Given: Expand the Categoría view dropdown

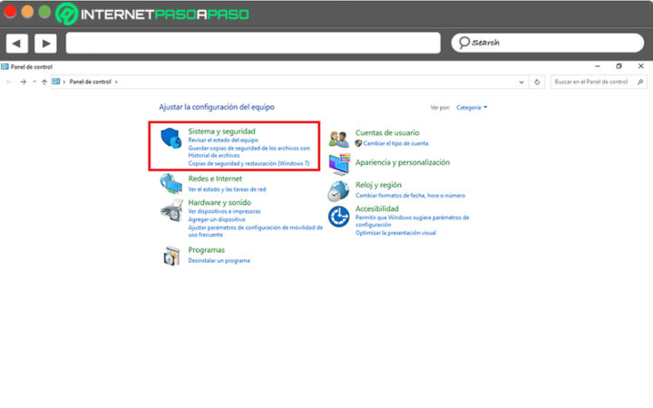Looking at the screenshot, I should point(472,107).
